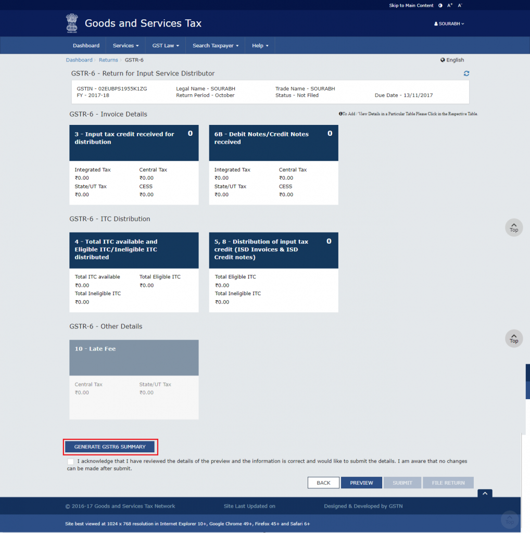
Task: Check the acknowledgement checkbox
Action: click(70, 461)
